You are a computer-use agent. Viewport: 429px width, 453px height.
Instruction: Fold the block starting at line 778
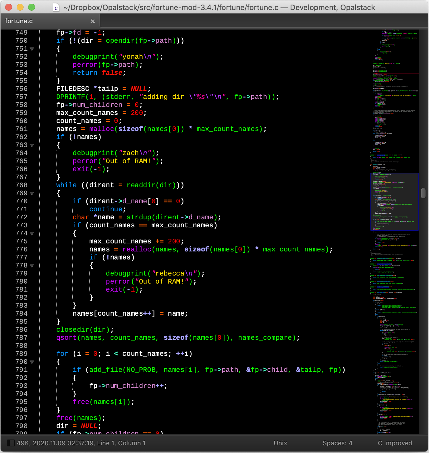click(32, 266)
